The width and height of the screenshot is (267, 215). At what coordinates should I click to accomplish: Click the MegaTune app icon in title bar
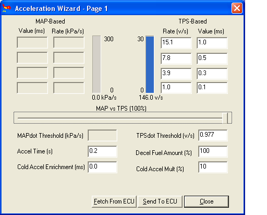[6, 8]
